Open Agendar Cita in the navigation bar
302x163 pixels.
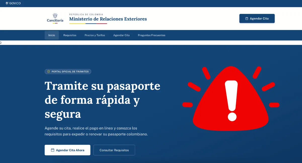point(122,35)
